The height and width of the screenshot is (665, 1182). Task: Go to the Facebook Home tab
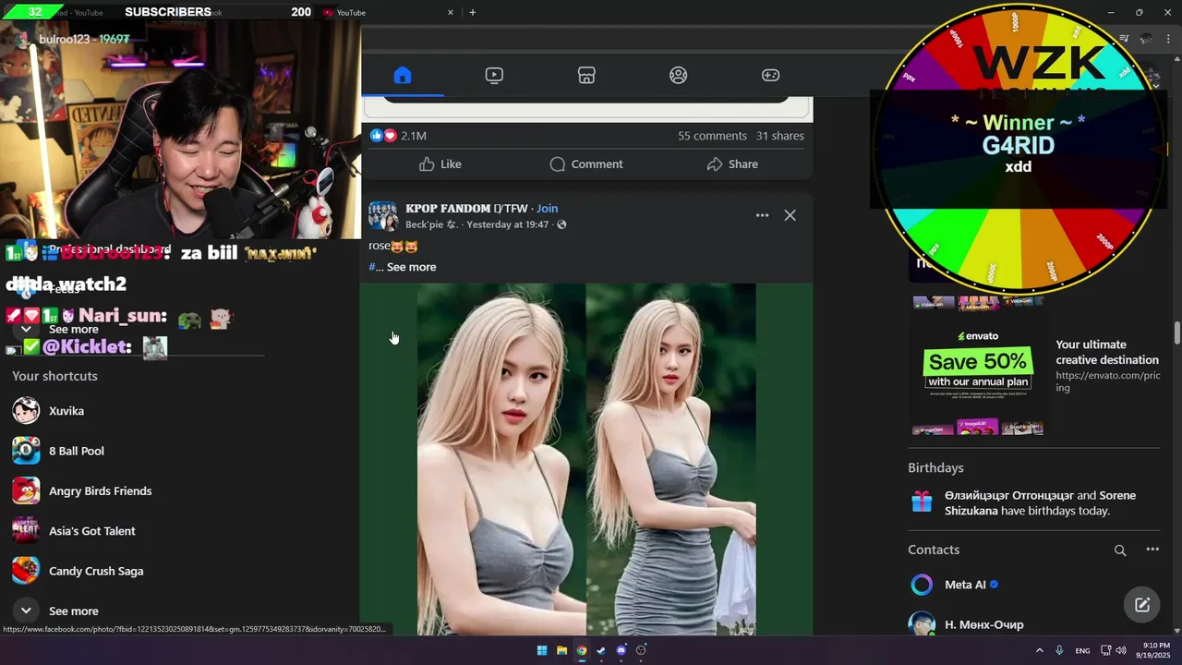point(402,75)
